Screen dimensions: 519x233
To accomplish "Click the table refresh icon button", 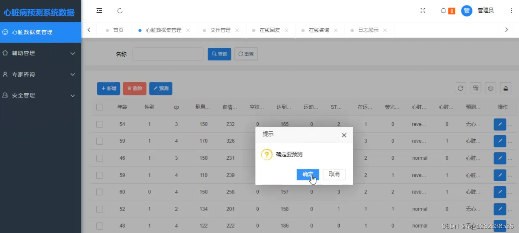I will click(x=460, y=88).
